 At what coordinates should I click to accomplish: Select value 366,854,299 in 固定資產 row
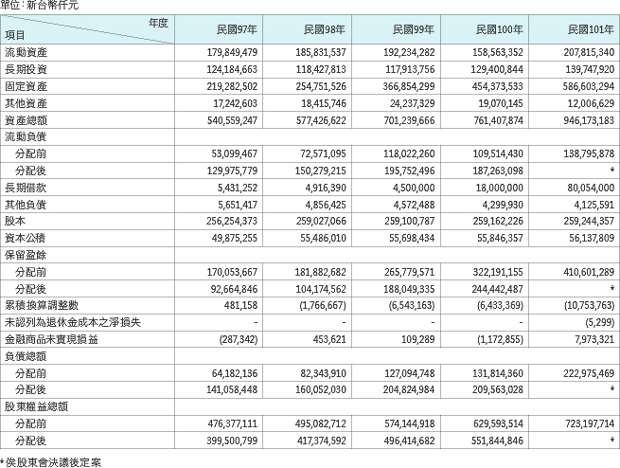(409, 86)
